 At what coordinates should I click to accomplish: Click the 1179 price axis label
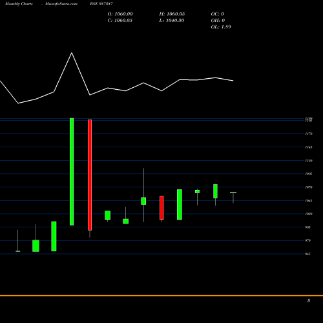pos(309,134)
